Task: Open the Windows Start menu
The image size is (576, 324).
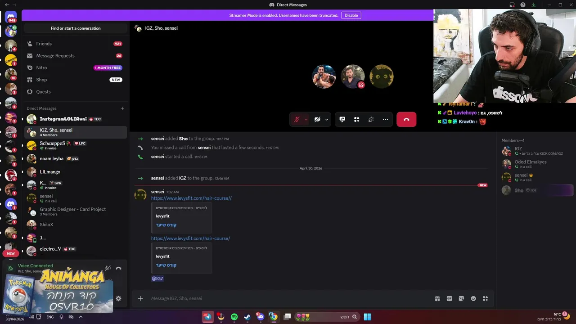Action: click(x=367, y=317)
